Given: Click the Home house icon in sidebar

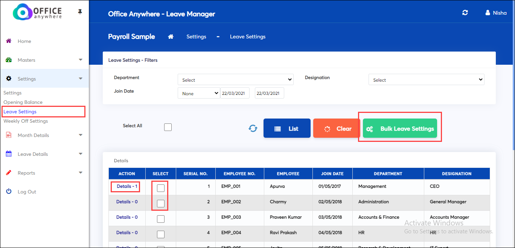Looking at the screenshot, I should tap(9, 41).
